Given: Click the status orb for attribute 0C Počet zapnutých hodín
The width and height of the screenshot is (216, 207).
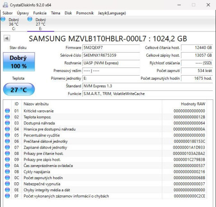Looking at the screenshot, I should (x=7, y=178).
